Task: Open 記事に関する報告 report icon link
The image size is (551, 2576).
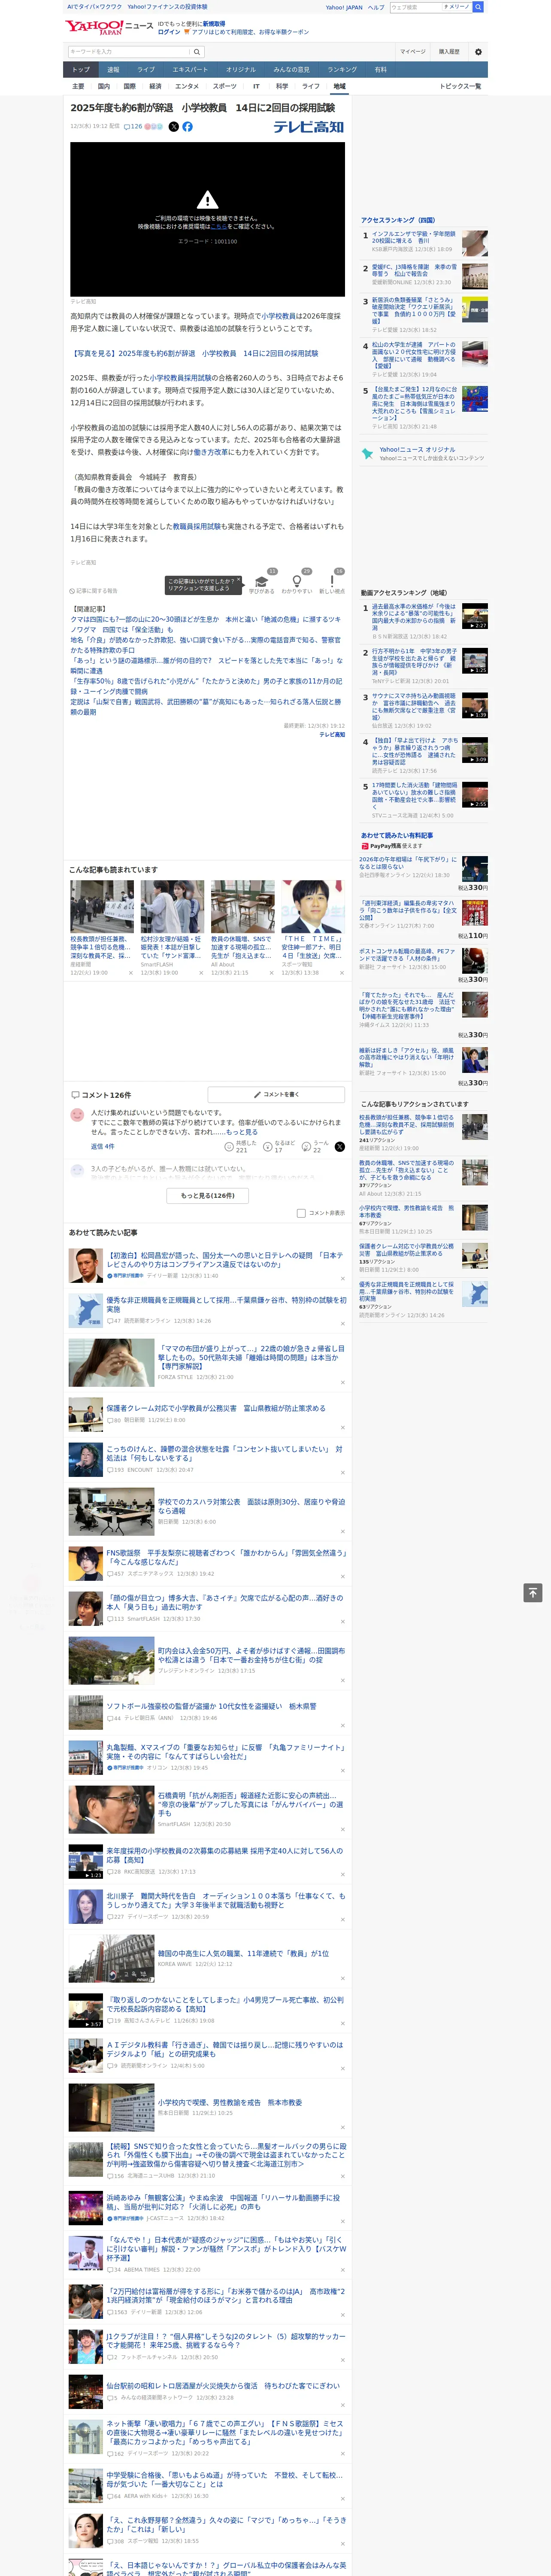Action: point(93,591)
